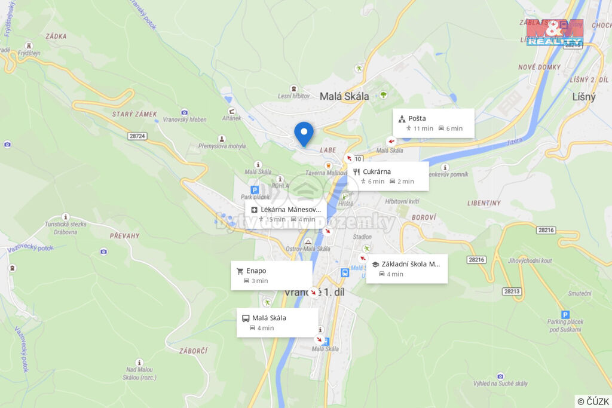Viewport: 612px width, 408px height.
Task: Click the blue Park pláček parking icon
Action: tap(255, 190)
